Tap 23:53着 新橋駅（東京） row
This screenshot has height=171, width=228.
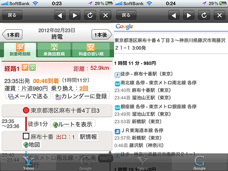point(138,121)
